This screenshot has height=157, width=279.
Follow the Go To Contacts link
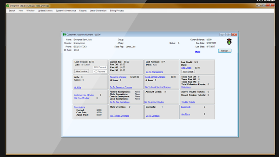click(x=153, y=116)
